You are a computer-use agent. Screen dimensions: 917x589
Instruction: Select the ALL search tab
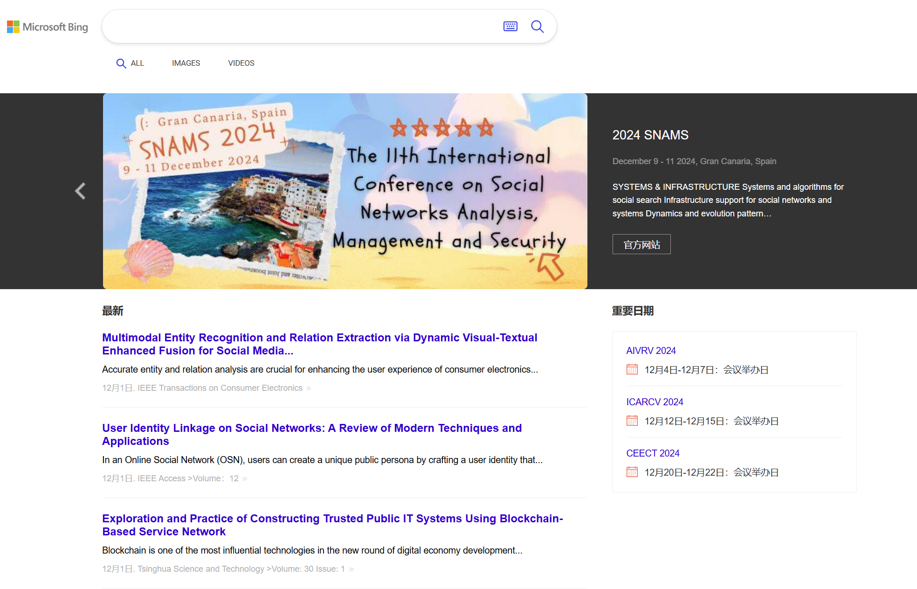tap(130, 63)
